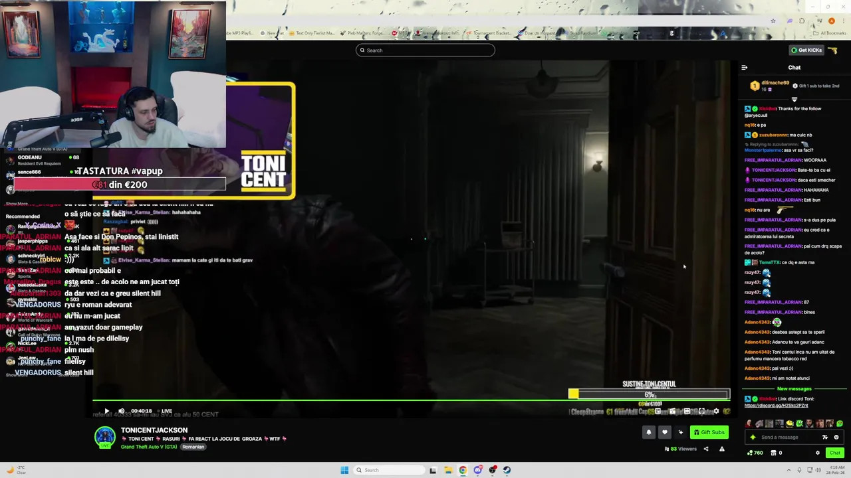Screen dimensions: 851x478
Task: Open the discord.gg link in chat
Action: point(776,406)
